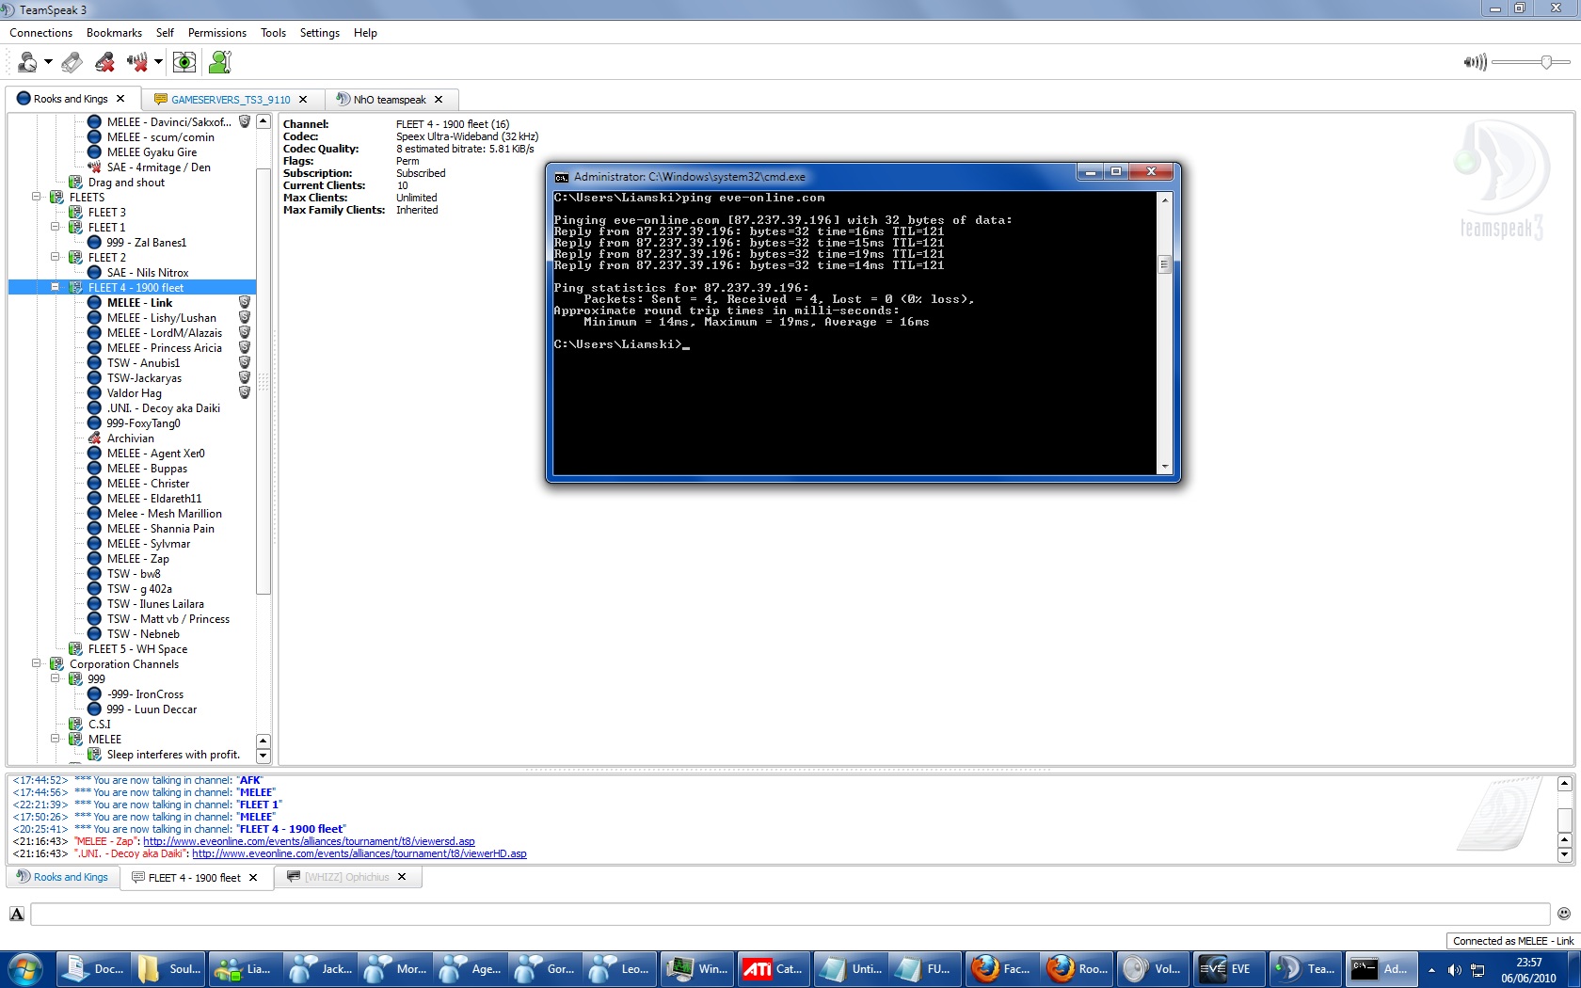Open the away status dropdown arrow
The height and width of the screenshot is (988, 1581).
tap(48, 62)
